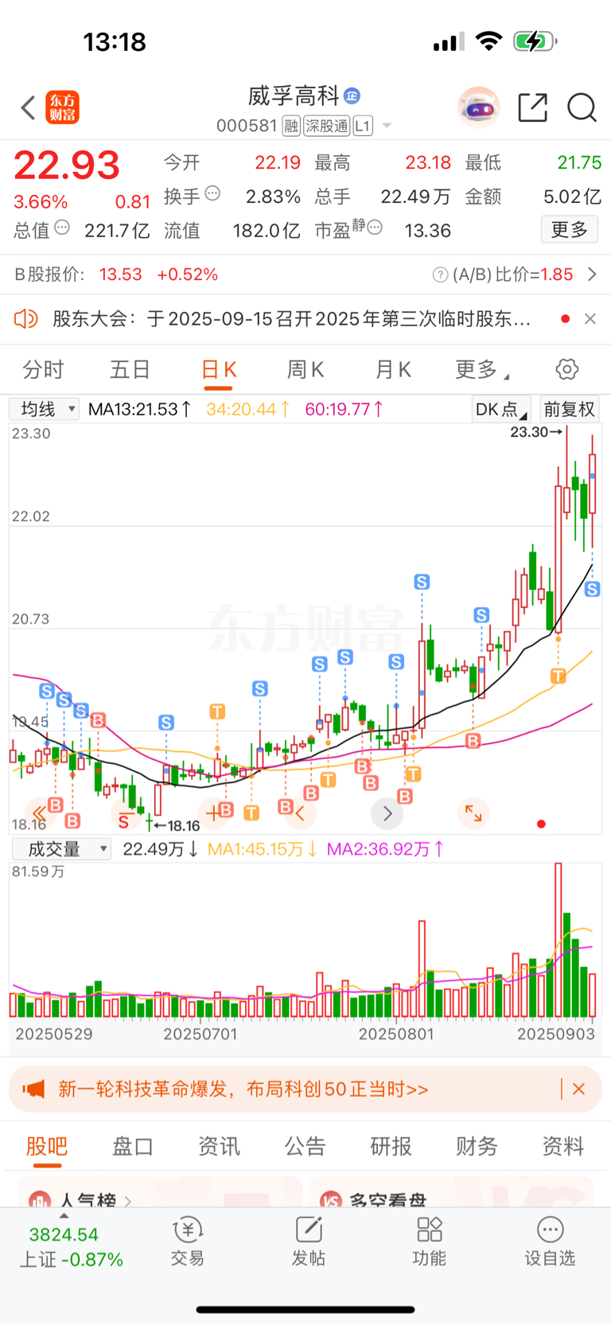This screenshot has width=611, height=1325.
Task: Select the 日K tab
Action: (219, 369)
